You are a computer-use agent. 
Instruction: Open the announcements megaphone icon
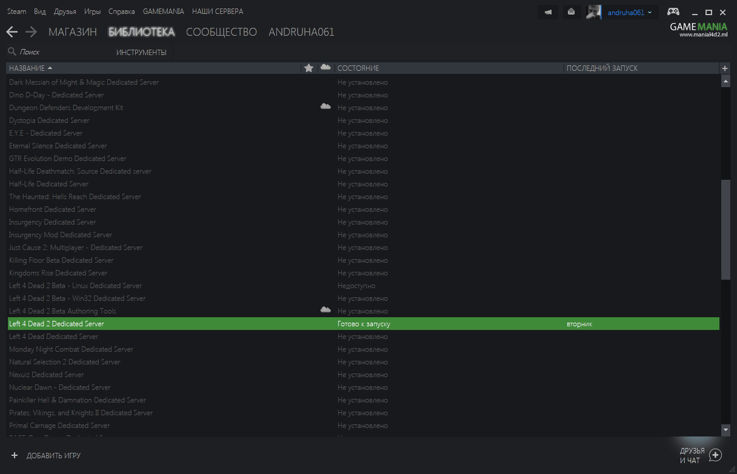coord(548,12)
